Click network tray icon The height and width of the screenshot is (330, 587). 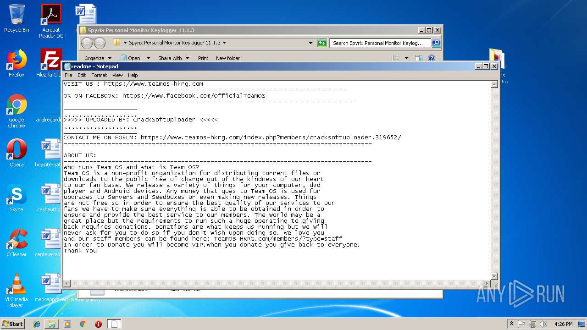[x=532, y=324]
